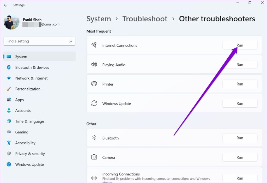Image resolution: width=267 pixels, height=183 pixels.
Task: Click the printer icon in the Printer row
Action: (x=94, y=84)
